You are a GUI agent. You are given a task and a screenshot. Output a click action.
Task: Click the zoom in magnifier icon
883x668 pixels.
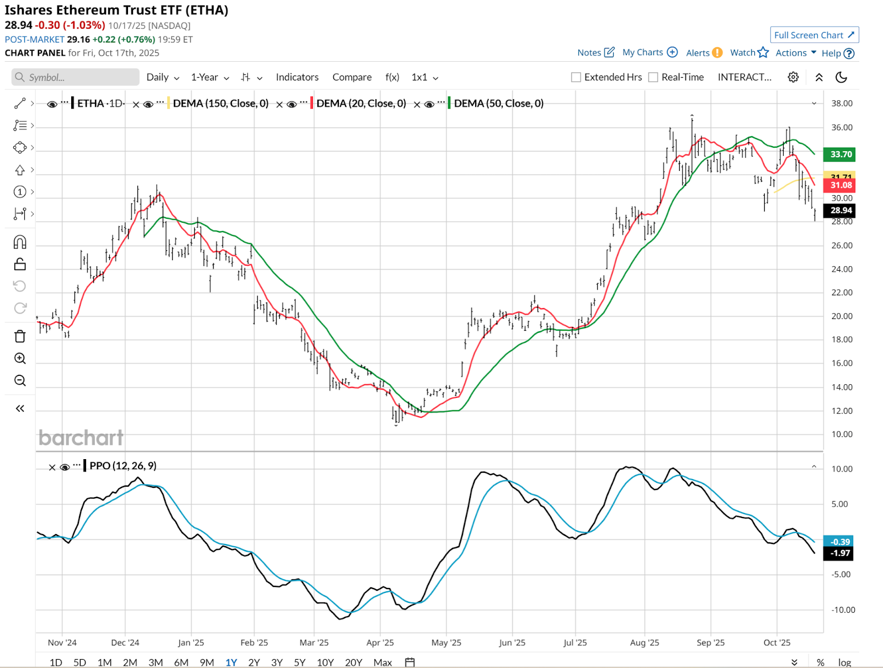(x=20, y=358)
